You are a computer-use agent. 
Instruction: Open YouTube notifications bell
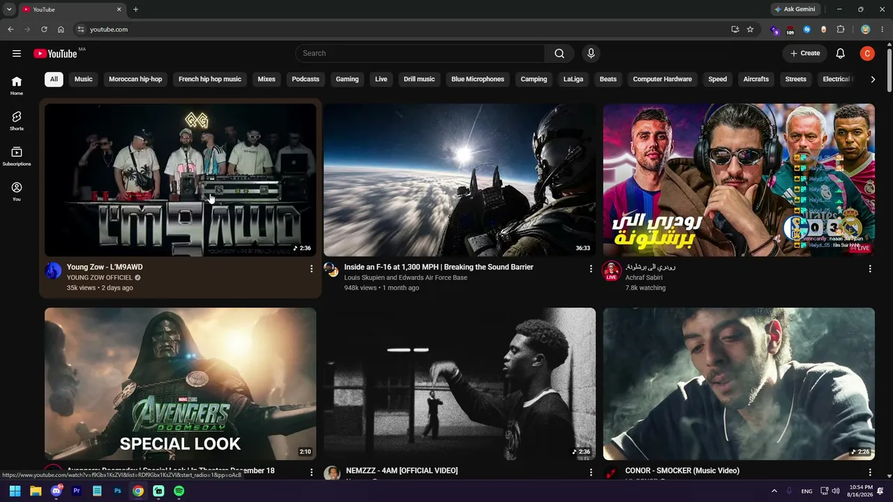pos(841,54)
